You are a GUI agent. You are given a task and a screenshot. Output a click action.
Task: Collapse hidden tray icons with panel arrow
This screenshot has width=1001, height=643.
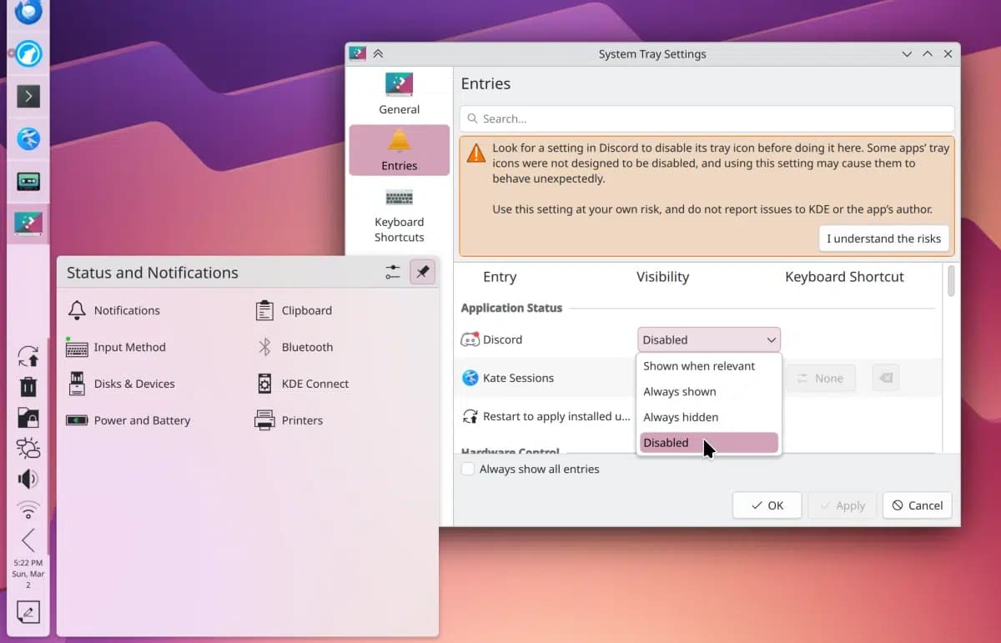[x=28, y=540]
